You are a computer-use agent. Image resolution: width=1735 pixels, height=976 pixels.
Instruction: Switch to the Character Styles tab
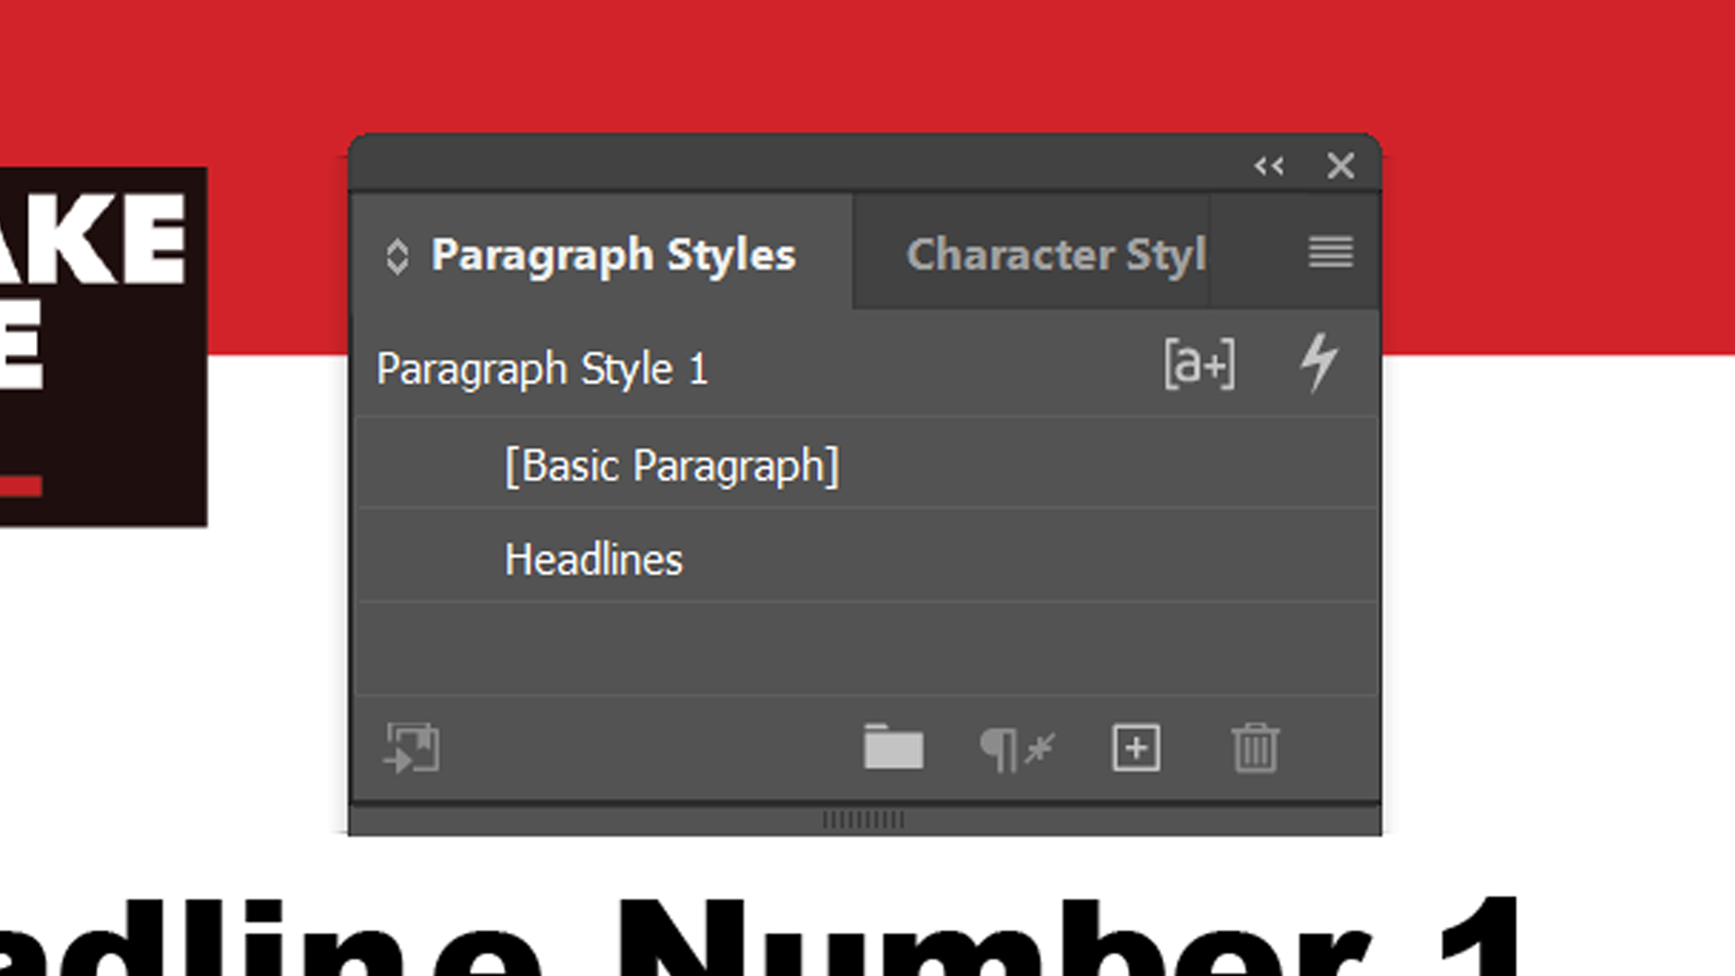pos(1055,255)
